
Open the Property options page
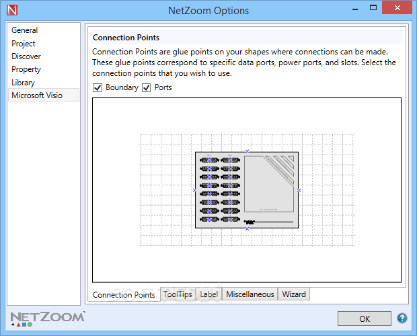[43, 69]
